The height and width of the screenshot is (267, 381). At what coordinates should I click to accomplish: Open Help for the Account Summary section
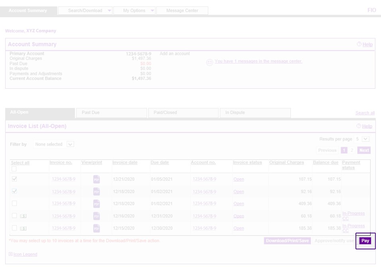[365, 44]
